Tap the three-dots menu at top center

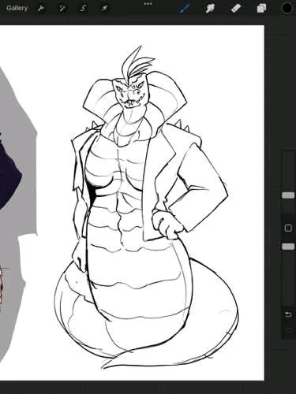click(148, 4)
